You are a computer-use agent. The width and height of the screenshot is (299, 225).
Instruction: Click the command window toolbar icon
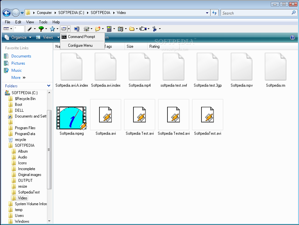(x=63, y=29)
